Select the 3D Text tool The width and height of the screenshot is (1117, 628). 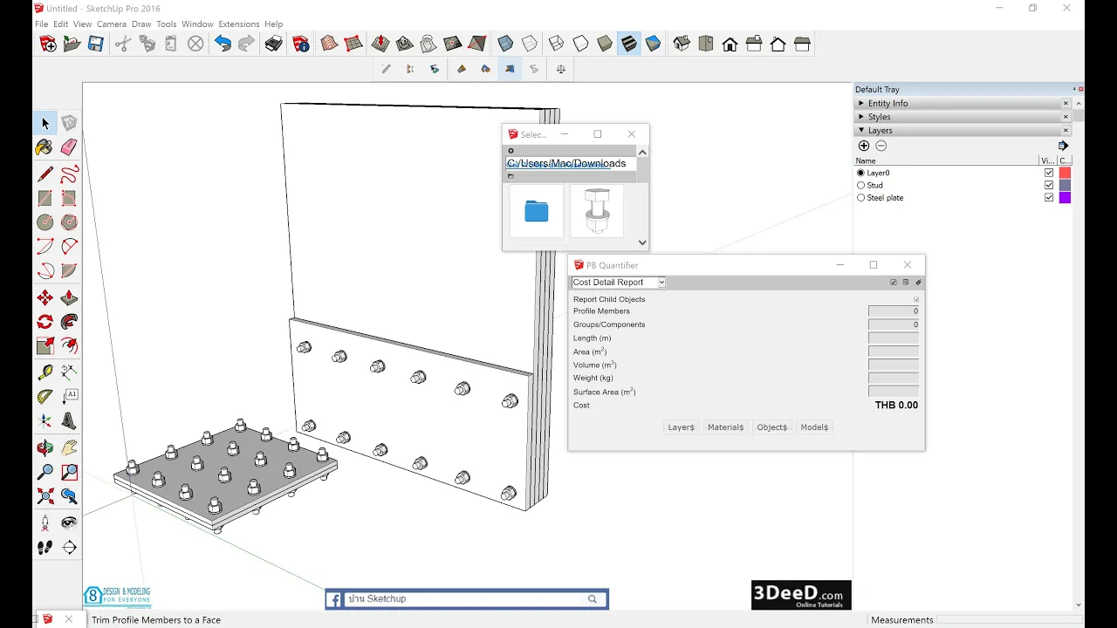pyautogui.click(x=69, y=422)
